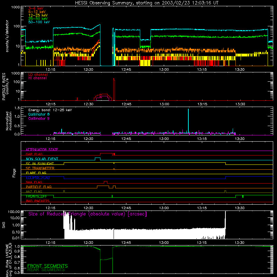Image resolution: width=277 pixels, height=277 pixels.
Task: Click the HI channel legend label
Action: pos(38,78)
